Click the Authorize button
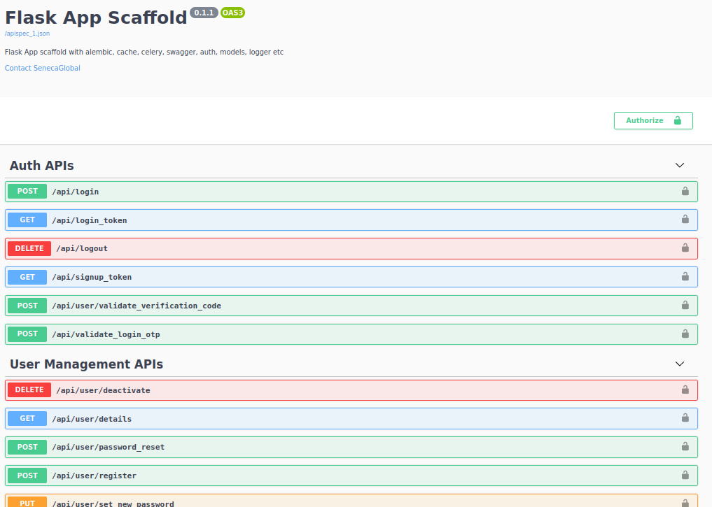This screenshot has width=712, height=507. point(653,120)
